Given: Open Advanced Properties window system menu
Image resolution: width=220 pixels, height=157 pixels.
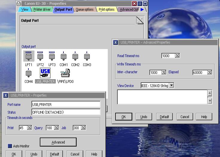Looking at the screenshot, I should [116, 42].
